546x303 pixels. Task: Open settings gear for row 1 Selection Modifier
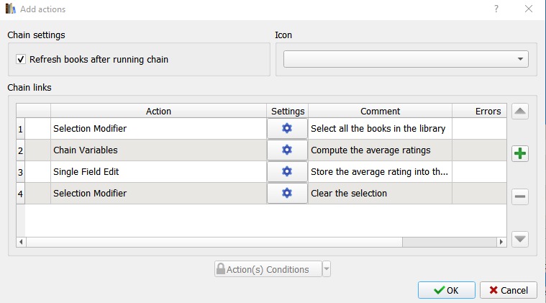(x=287, y=129)
